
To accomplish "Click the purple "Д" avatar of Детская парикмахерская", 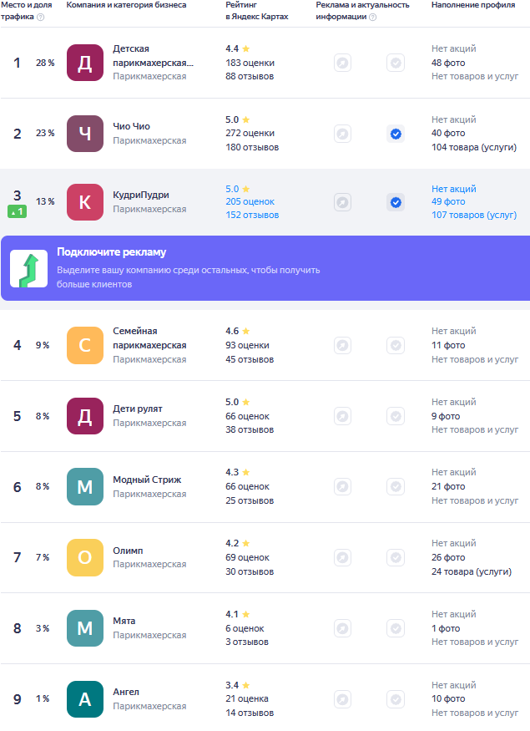I will [x=84, y=63].
